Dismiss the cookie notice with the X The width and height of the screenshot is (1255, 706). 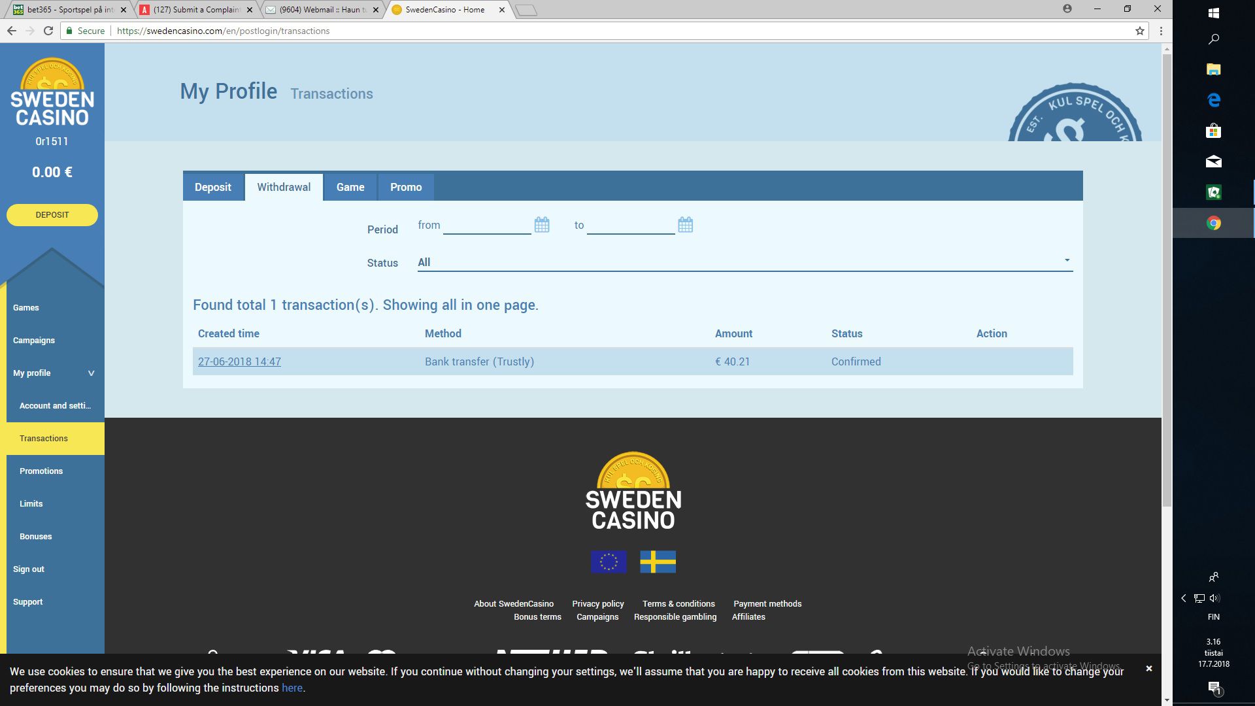(x=1148, y=669)
